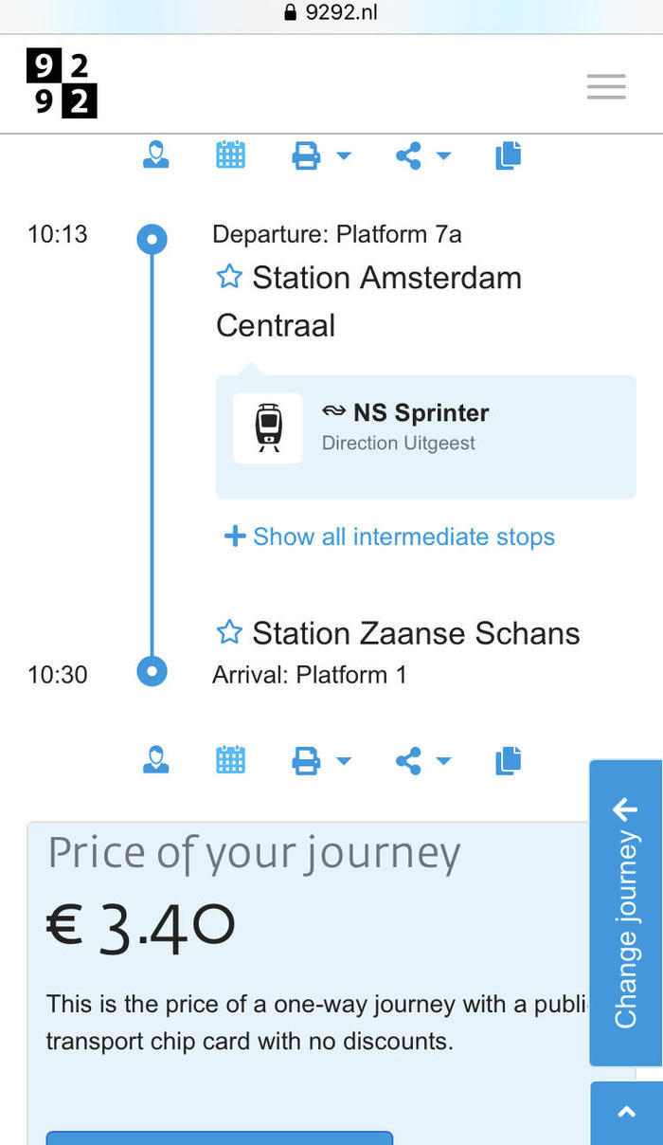Add journey to calendar via top calendar icon

(x=230, y=154)
